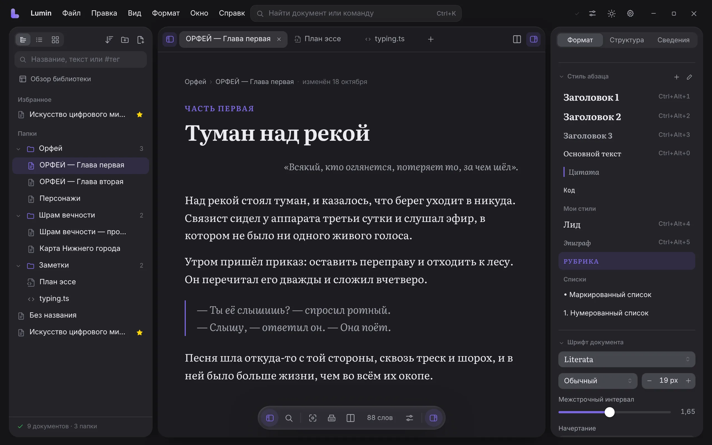Switch light/dark theme sun icon
The height and width of the screenshot is (445, 712).
611,13
